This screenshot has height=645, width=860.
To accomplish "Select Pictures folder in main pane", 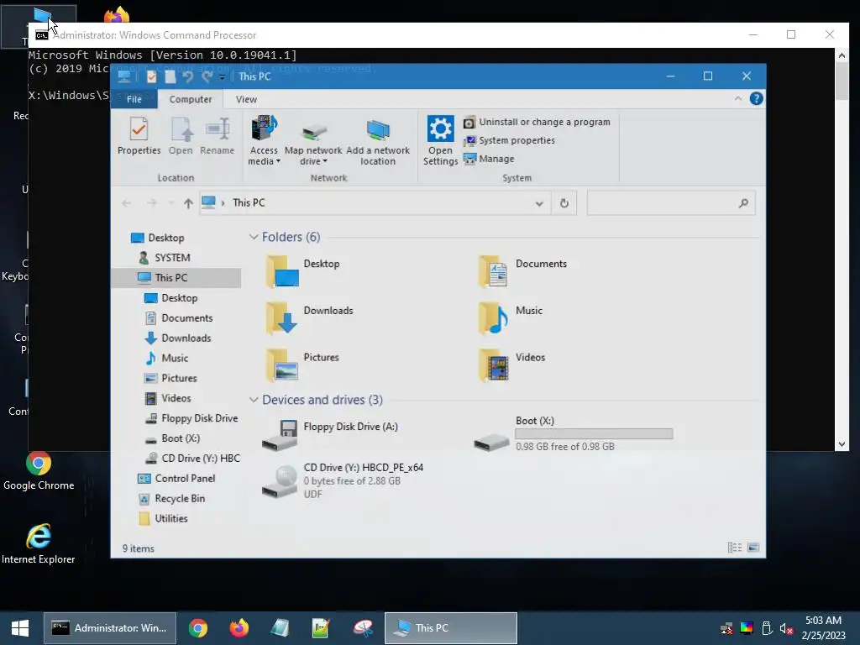I will [302, 364].
